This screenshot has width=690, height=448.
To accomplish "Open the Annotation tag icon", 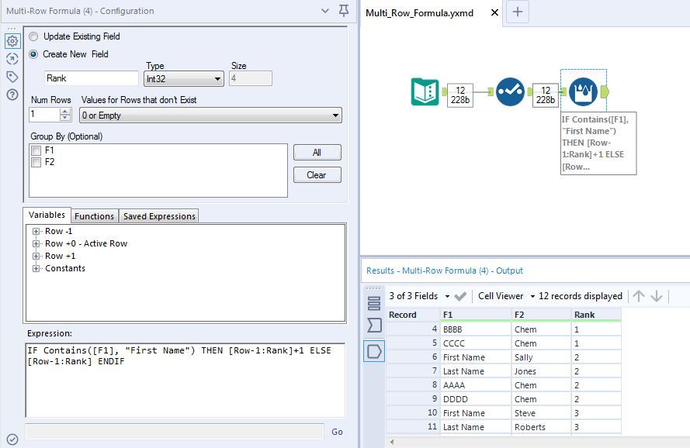I will [x=12, y=77].
